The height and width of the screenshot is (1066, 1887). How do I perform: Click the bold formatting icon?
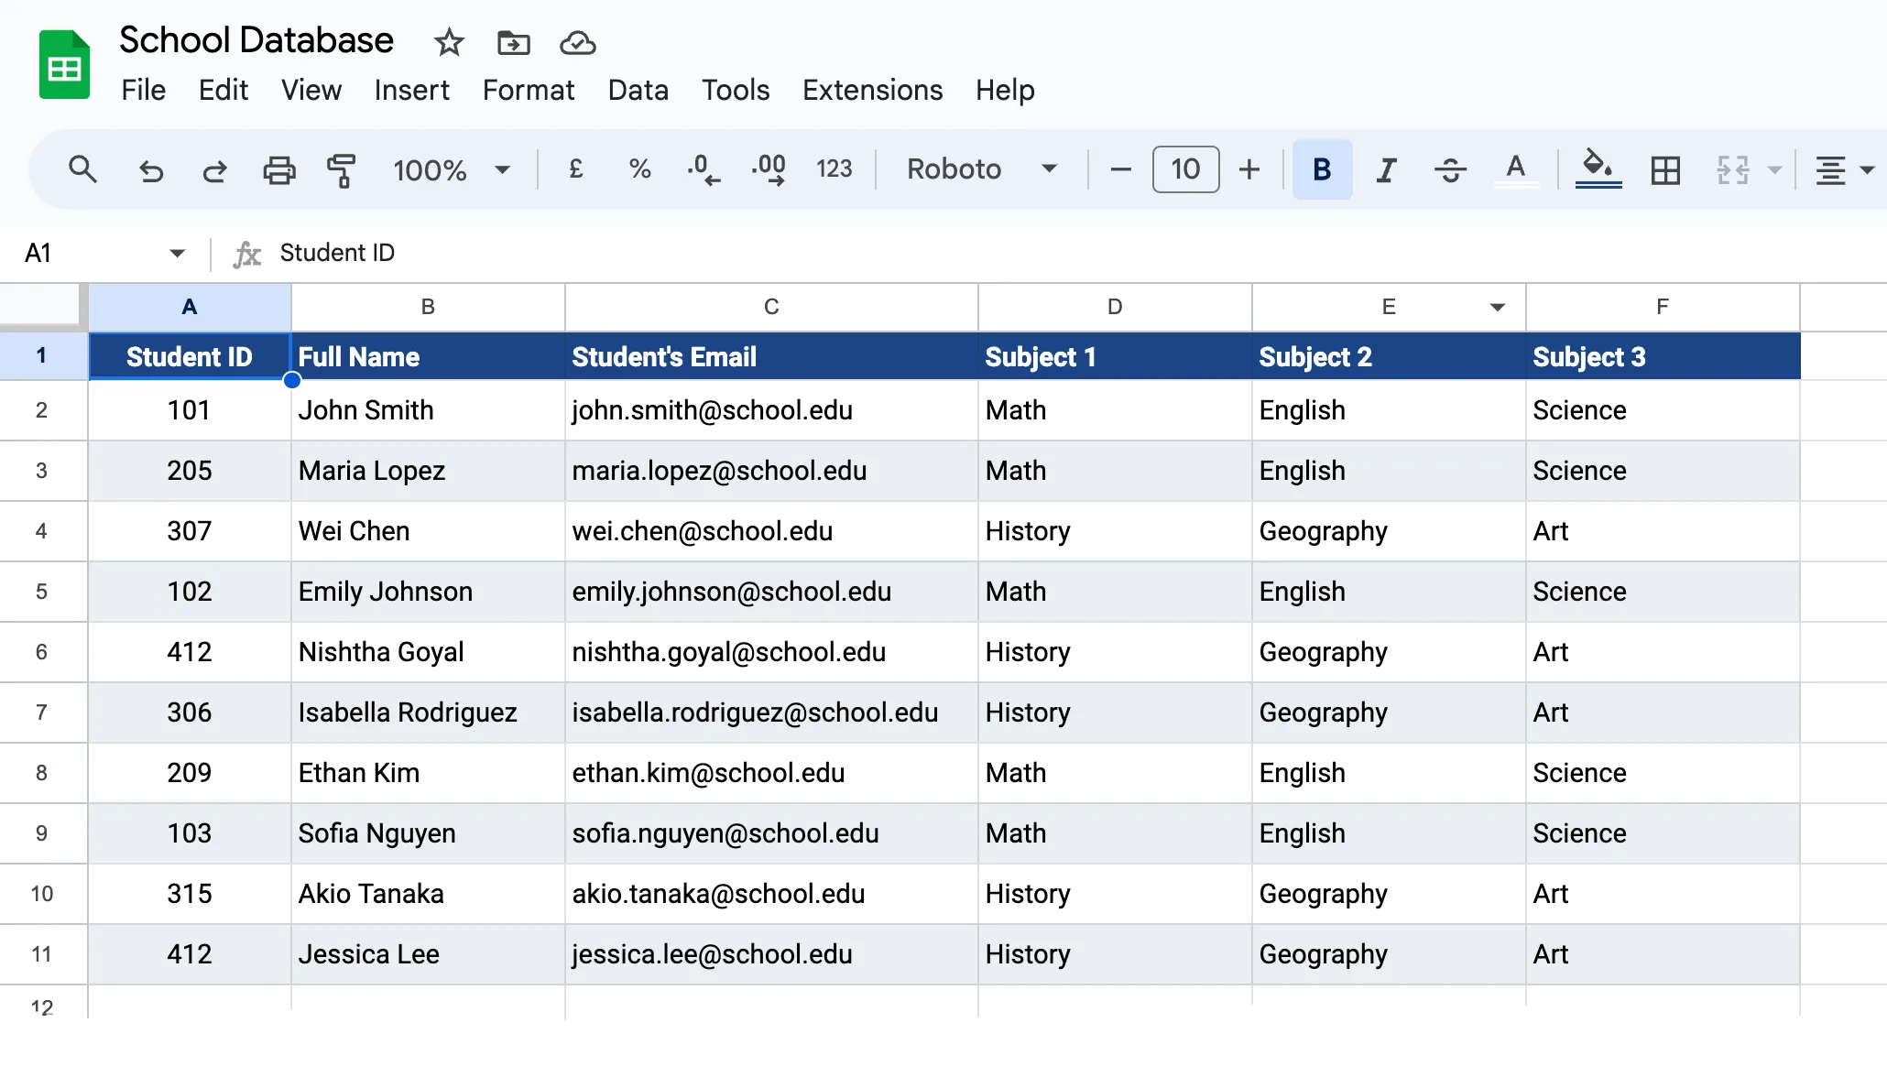tap(1319, 169)
